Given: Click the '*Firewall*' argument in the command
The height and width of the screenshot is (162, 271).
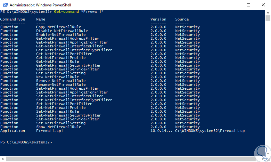Looking at the screenshot, I should click(92, 12).
